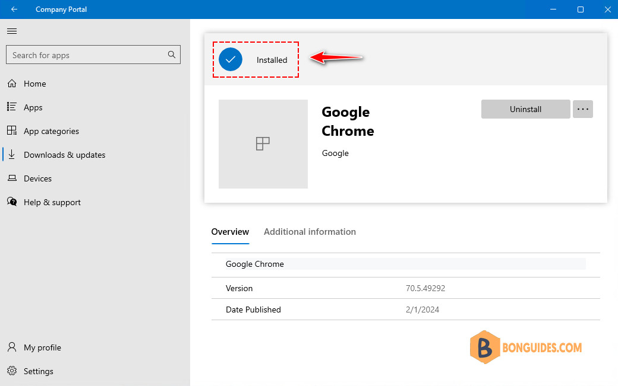Screen dimensions: 618x386
Task: Click the My profile person icon
Action: click(x=12, y=347)
